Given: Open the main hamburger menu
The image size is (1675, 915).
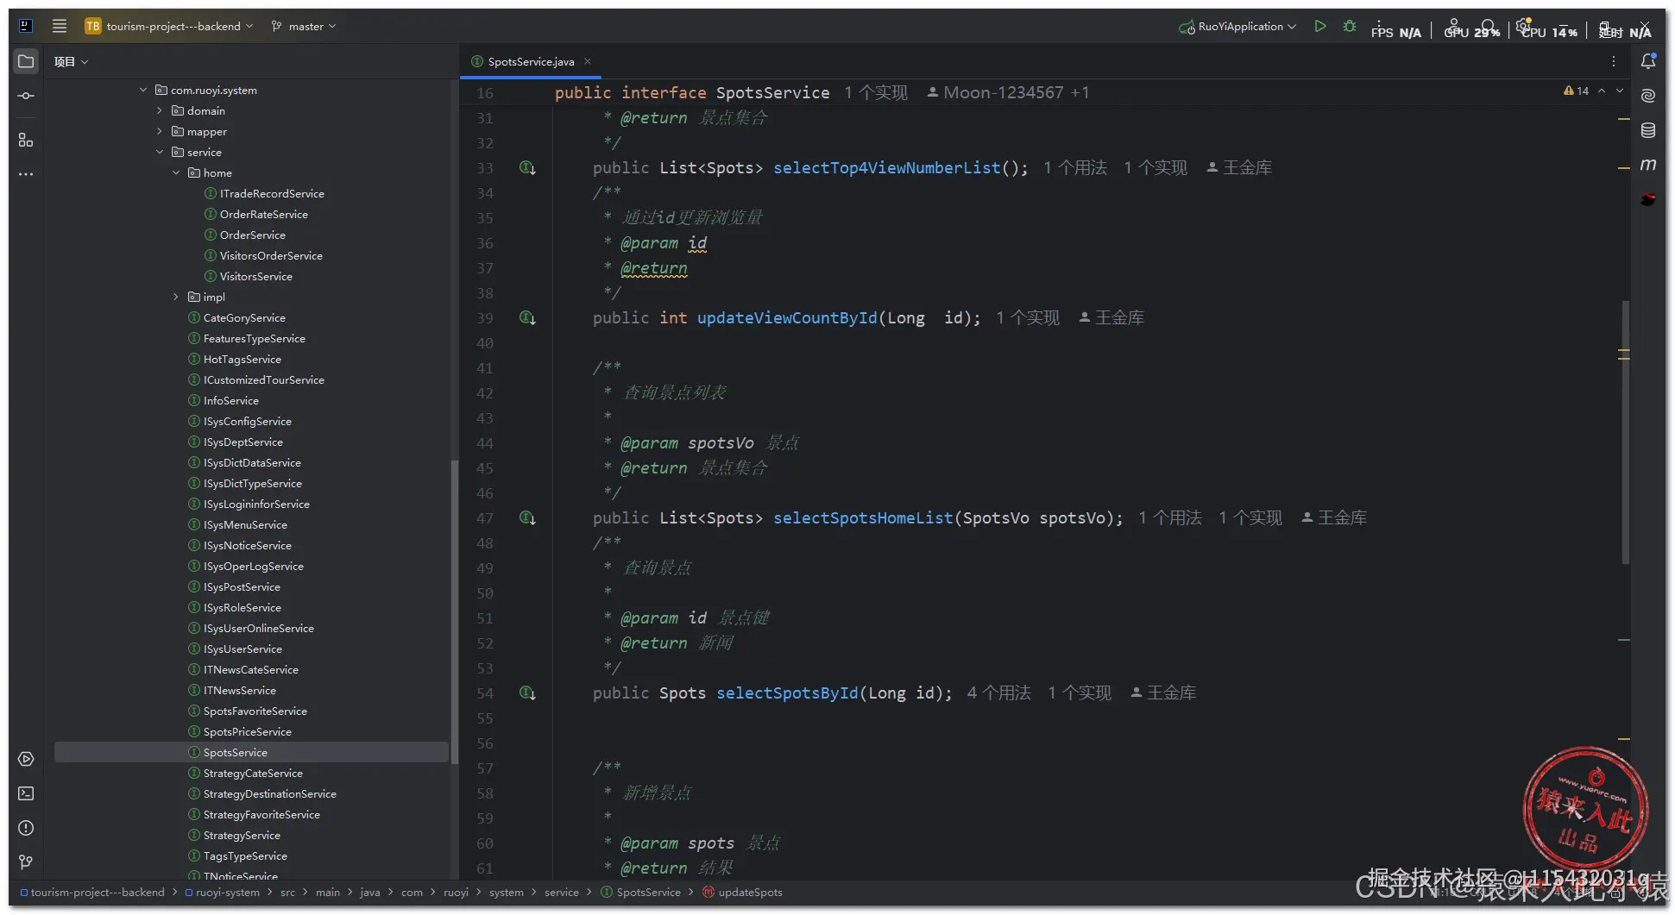Looking at the screenshot, I should point(60,26).
